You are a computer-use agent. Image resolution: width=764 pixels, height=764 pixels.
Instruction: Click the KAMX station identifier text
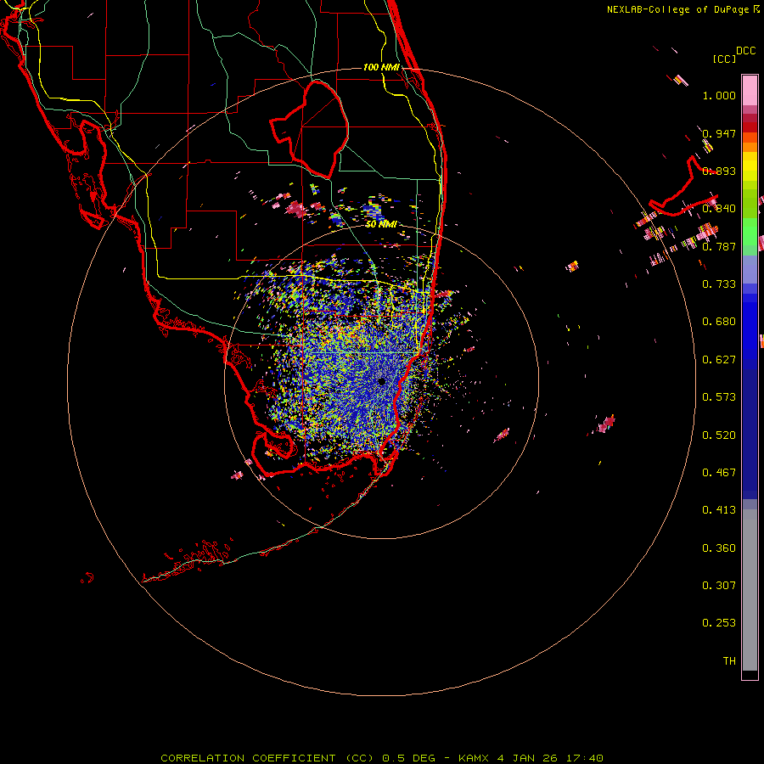point(475,758)
